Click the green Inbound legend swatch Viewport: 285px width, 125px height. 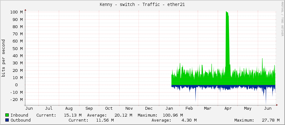[x=7, y=115]
